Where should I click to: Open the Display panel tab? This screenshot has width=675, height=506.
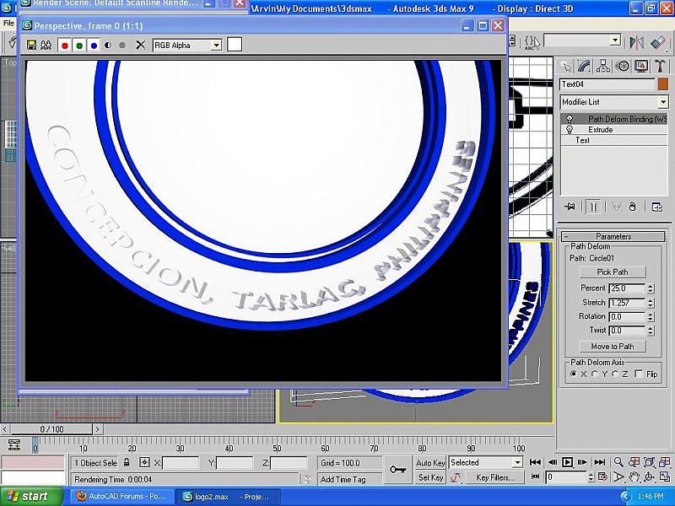pyautogui.click(x=641, y=66)
